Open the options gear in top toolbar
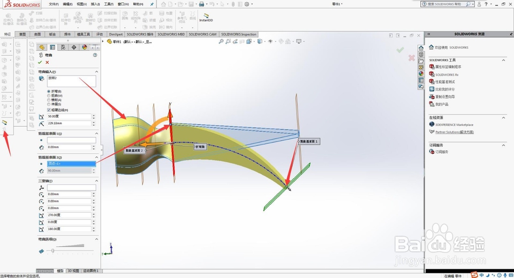514x278 pixels. 247,4
